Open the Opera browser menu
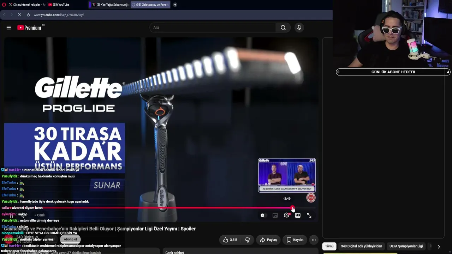This screenshot has height=254, width=452. (4, 5)
